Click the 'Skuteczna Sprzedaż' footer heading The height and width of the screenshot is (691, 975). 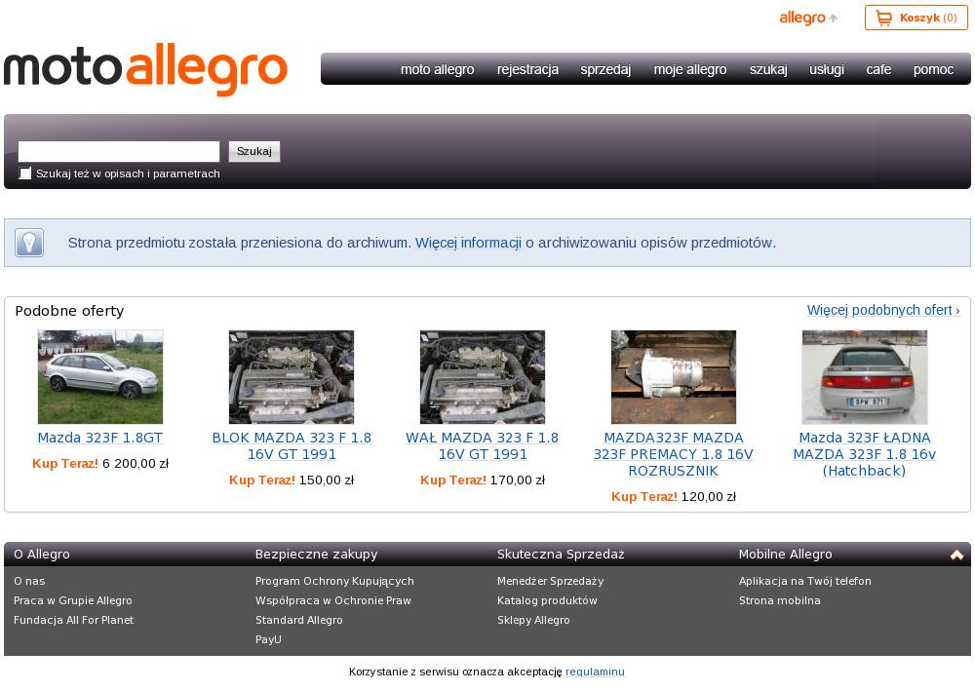click(x=561, y=555)
